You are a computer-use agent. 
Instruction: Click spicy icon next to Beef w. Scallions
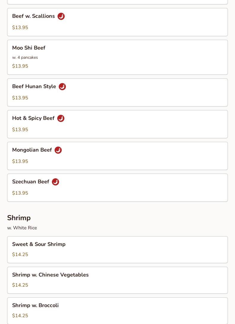(61, 16)
